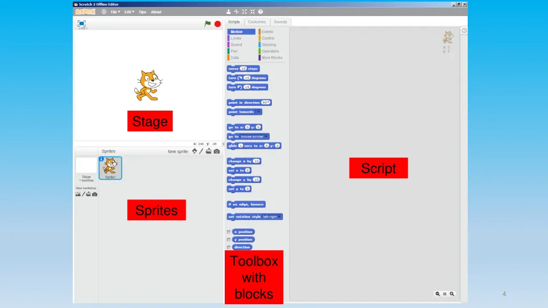The image size is (548, 308).
Task: Create new sprite from camera
Action: [x=217, y=151]
